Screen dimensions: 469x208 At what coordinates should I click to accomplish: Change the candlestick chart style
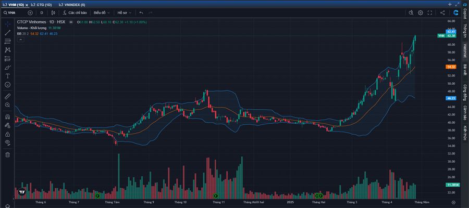point(53,12)
